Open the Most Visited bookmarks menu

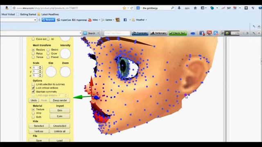(8, 14)
